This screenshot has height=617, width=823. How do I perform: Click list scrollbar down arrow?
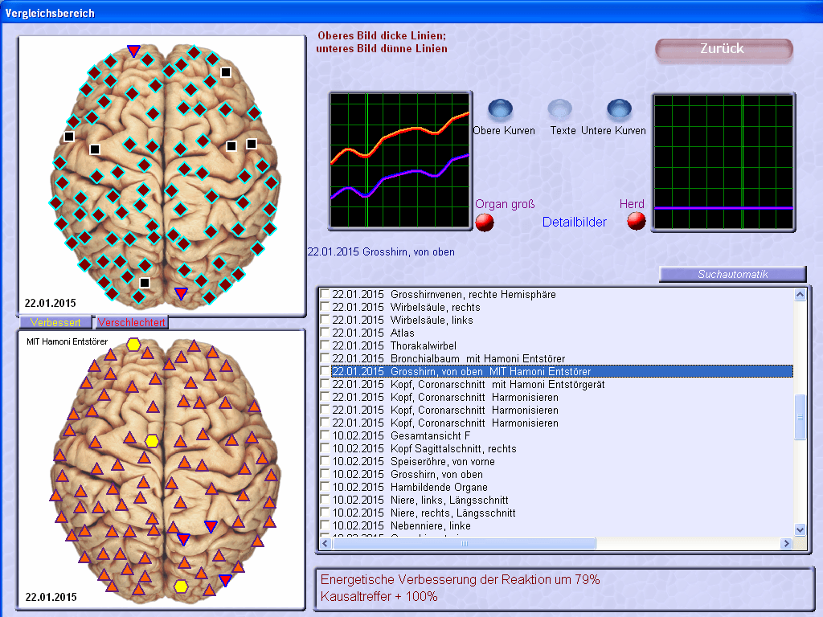click(x=800, y=529)
